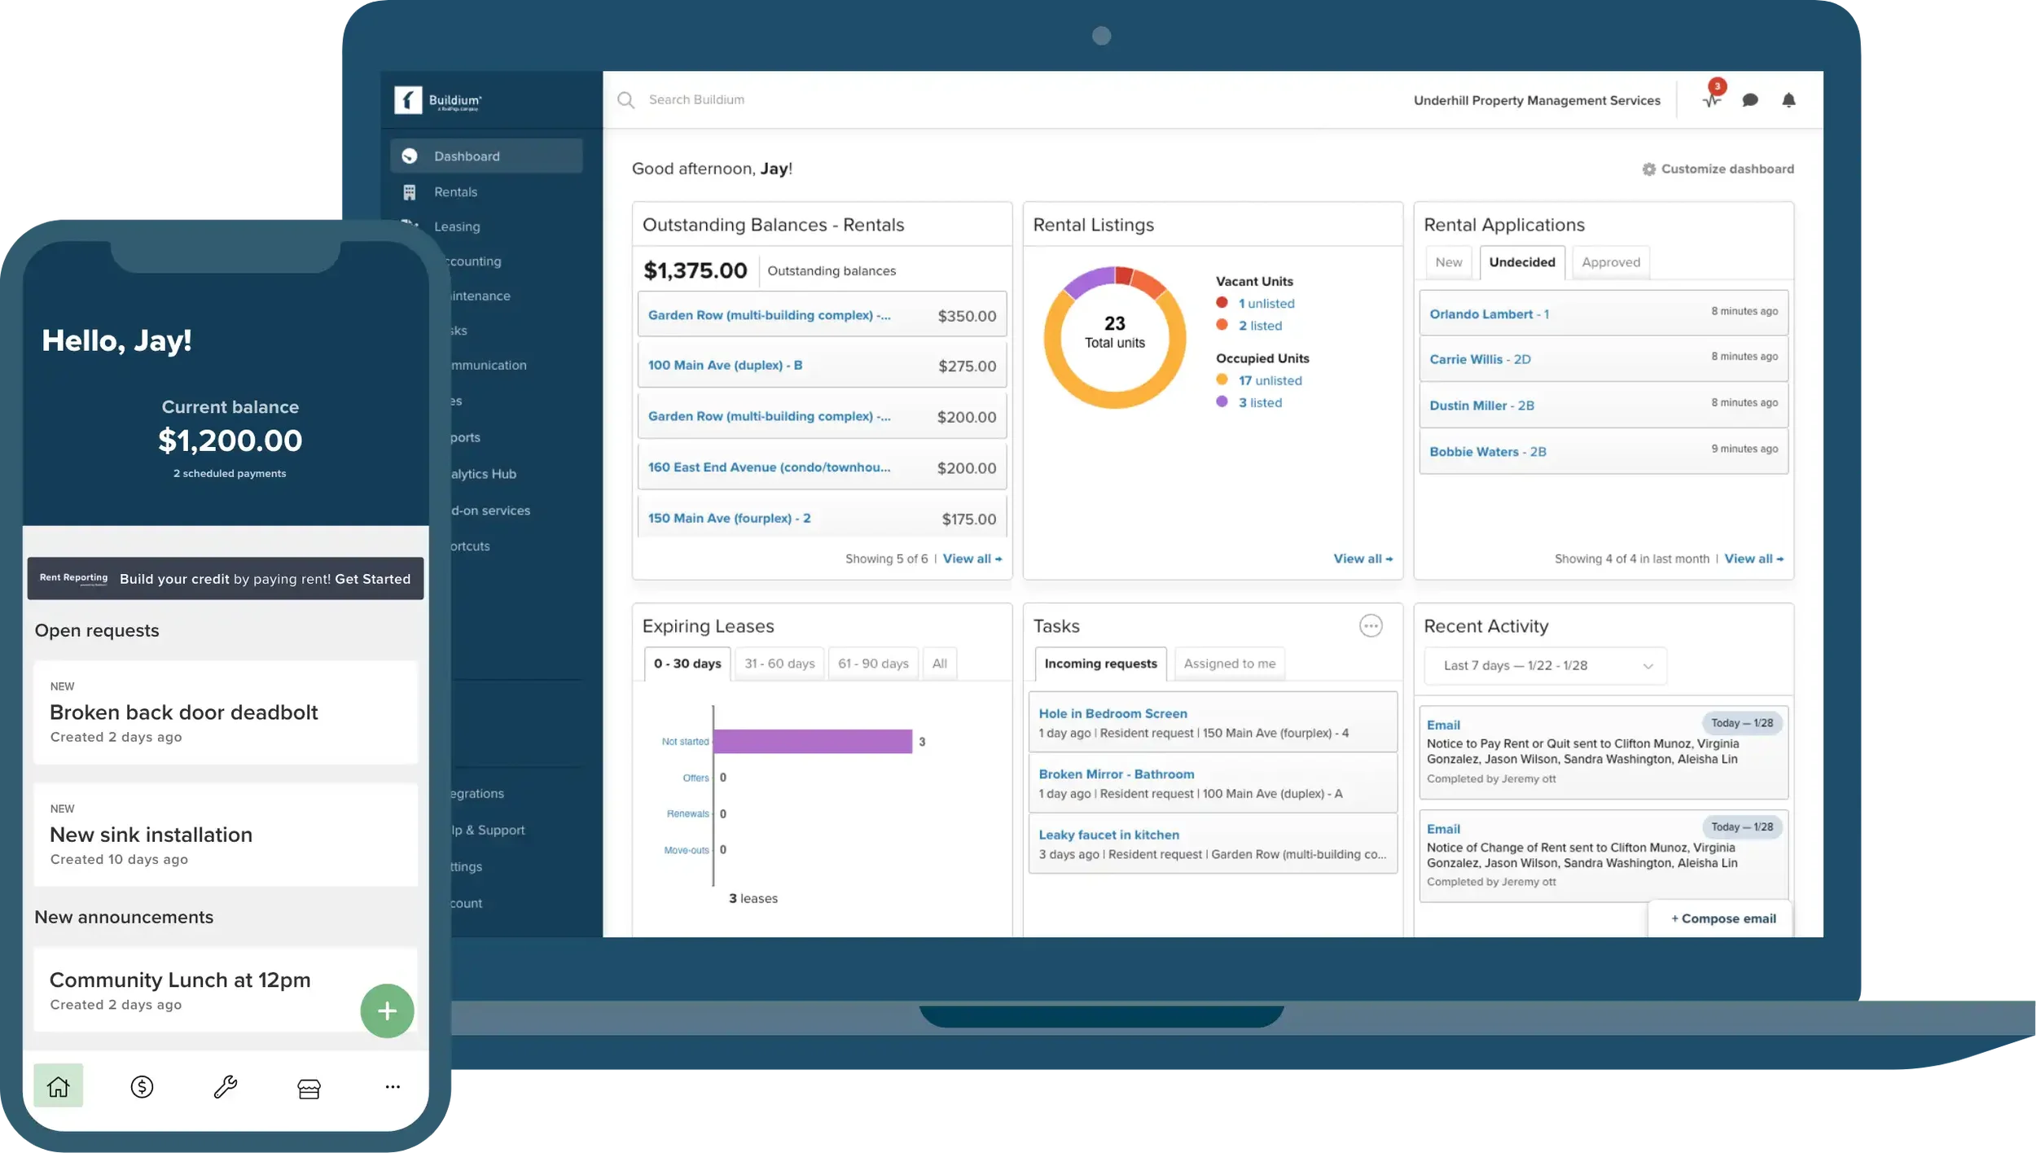This screenshot has height=1153, width=2036.
Task: Click the Leasing sidebar item
Action: [x=458, y=226]
